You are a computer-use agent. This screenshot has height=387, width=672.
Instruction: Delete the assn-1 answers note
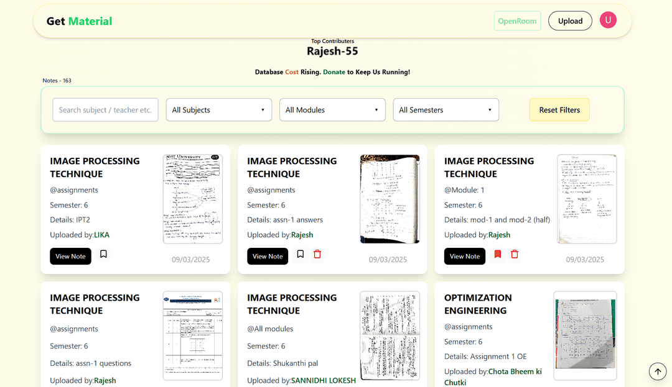click(x=317, y=255)
